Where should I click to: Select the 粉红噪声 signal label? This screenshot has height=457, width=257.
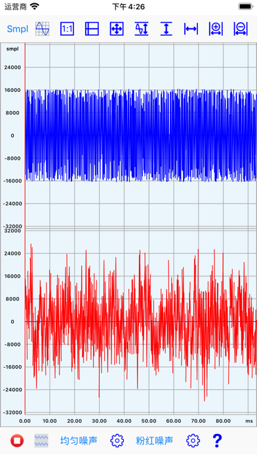155,441
